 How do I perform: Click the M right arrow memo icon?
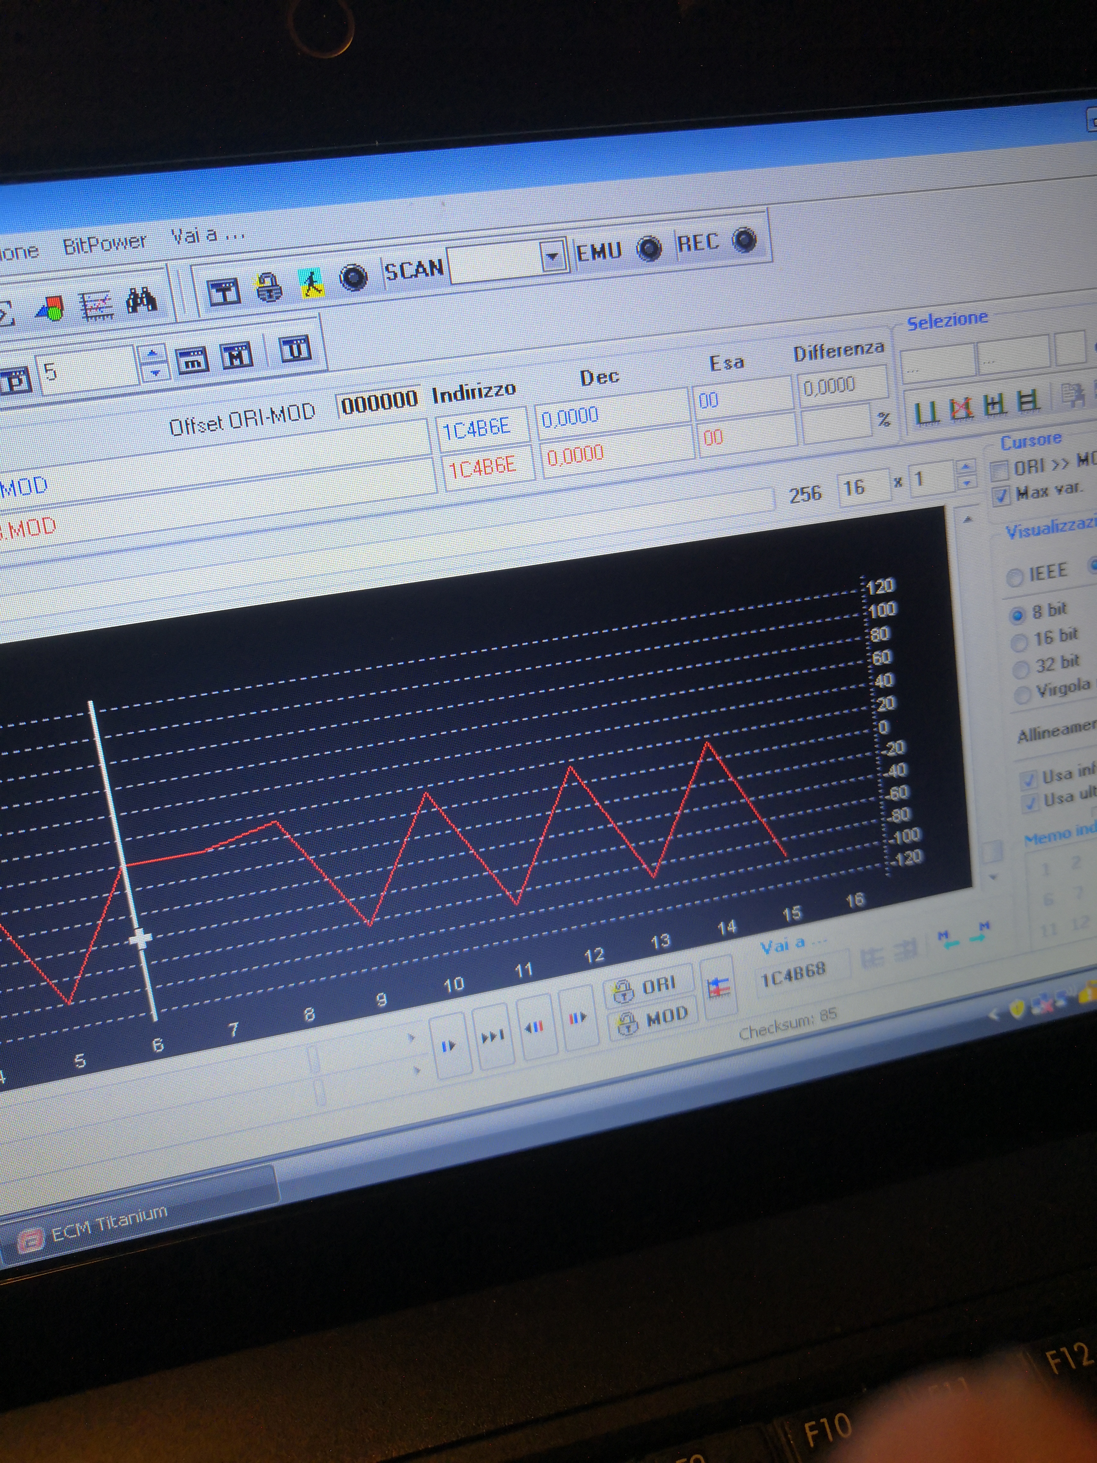click(980, 932)
